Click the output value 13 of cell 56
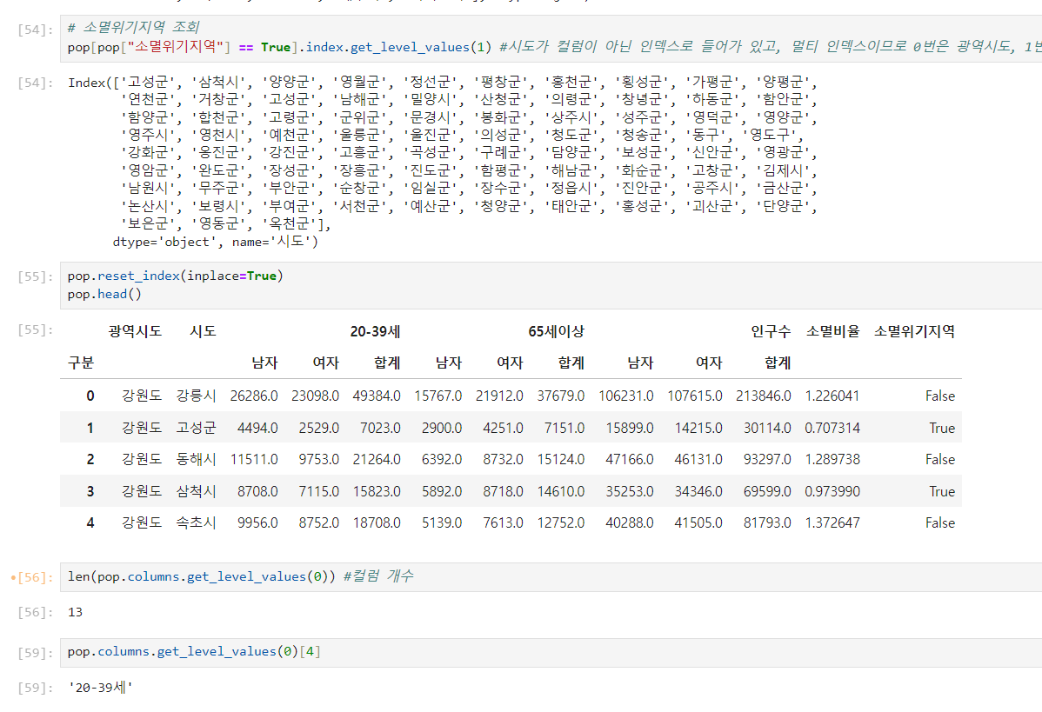 [75, 612]
